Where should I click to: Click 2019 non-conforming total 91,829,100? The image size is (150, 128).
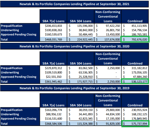(x=113, y=124)
